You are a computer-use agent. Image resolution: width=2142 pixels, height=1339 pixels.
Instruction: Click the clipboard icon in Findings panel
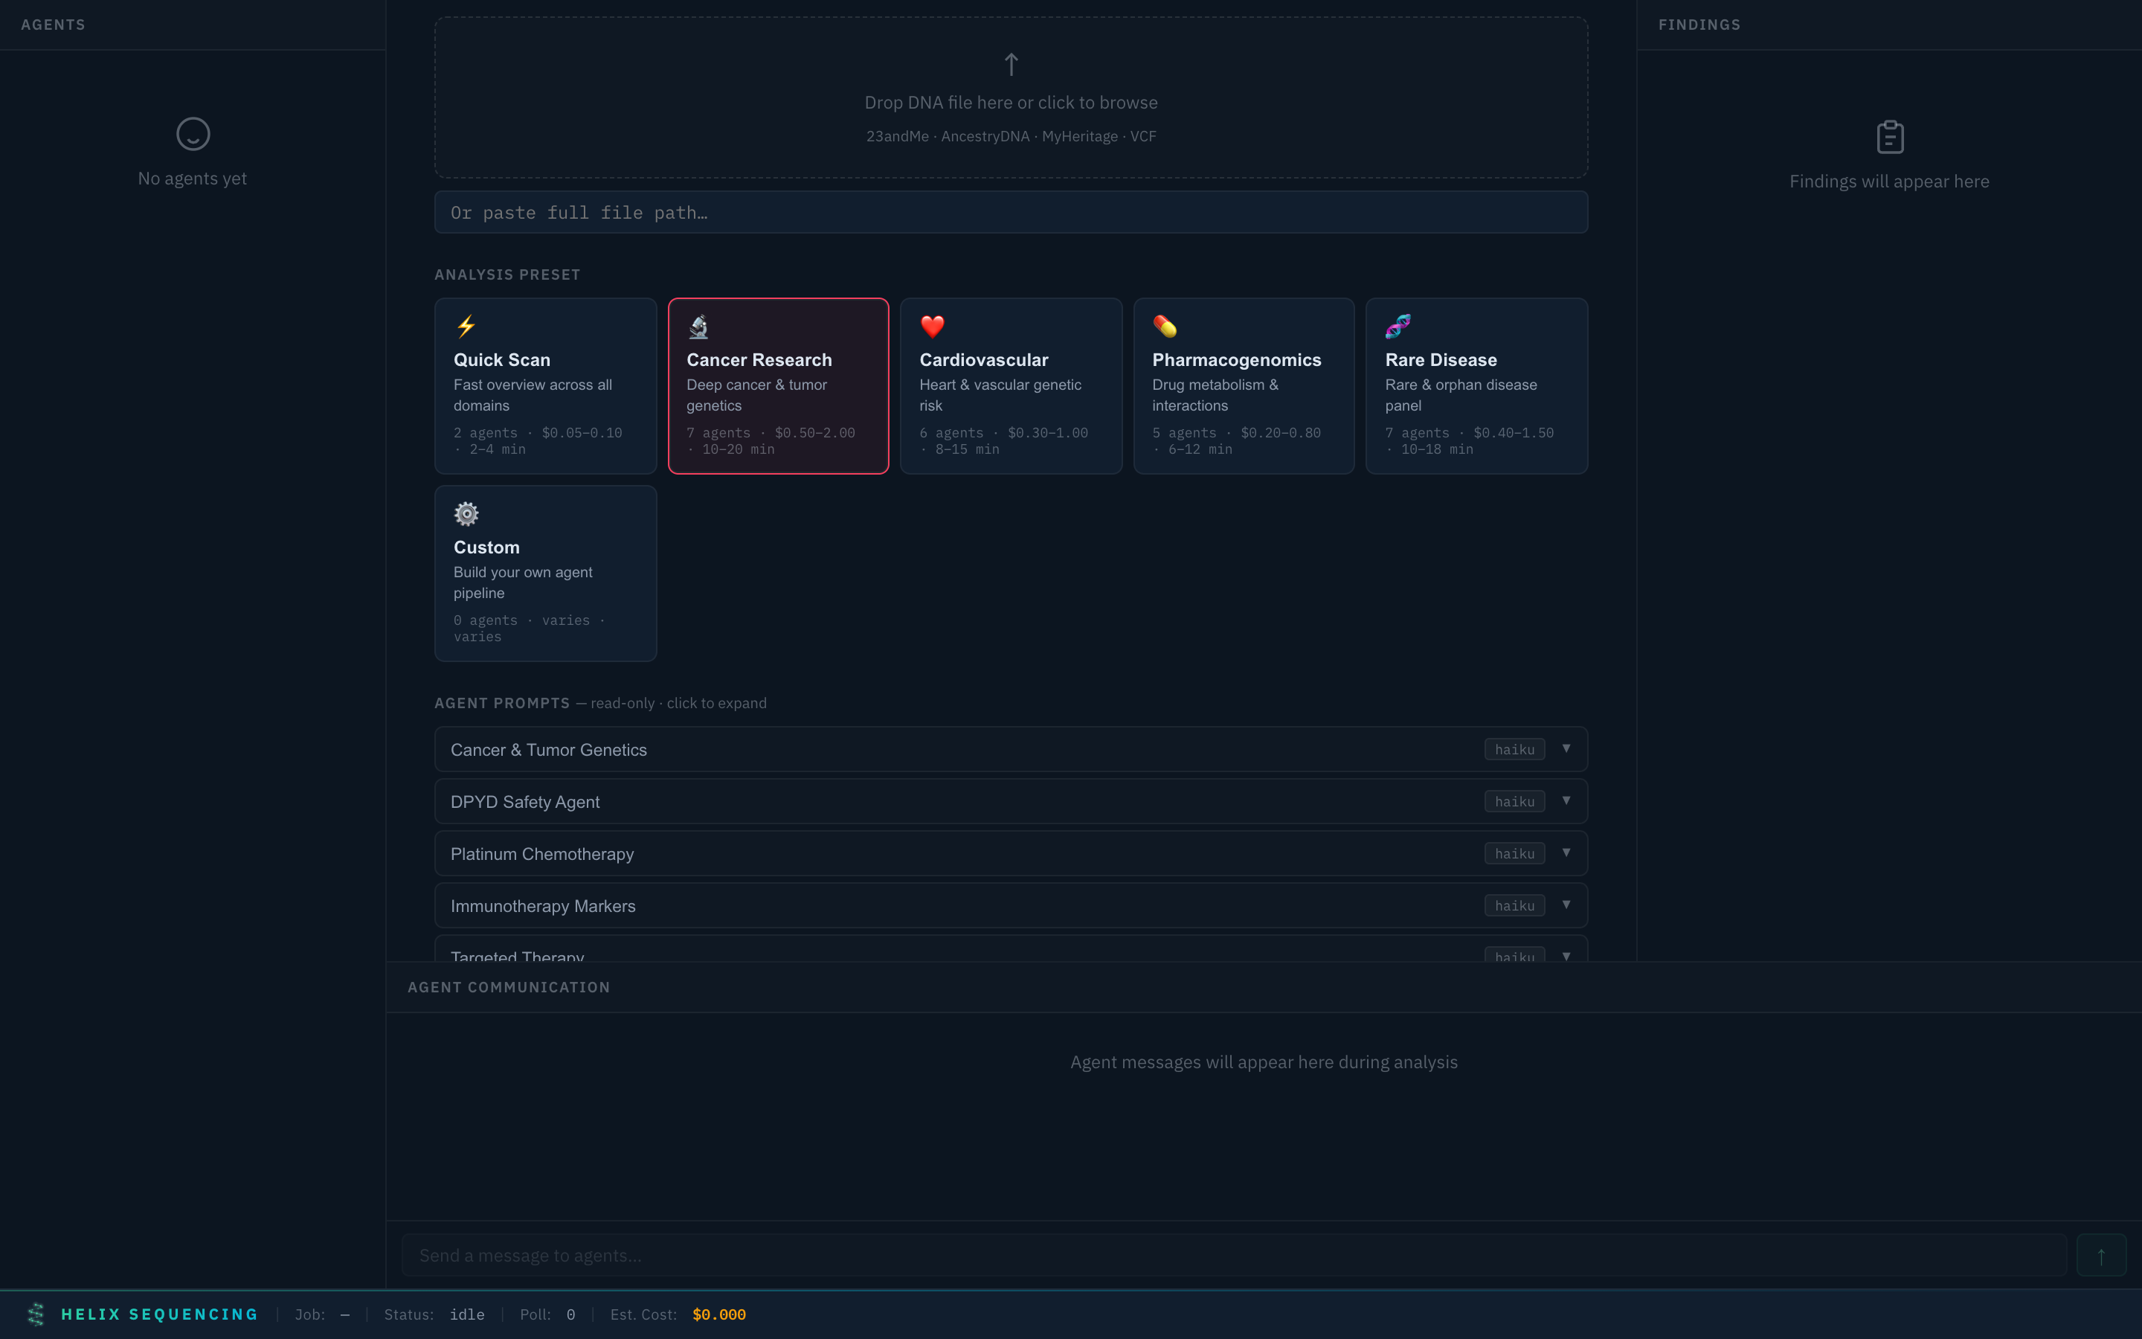1889,135
